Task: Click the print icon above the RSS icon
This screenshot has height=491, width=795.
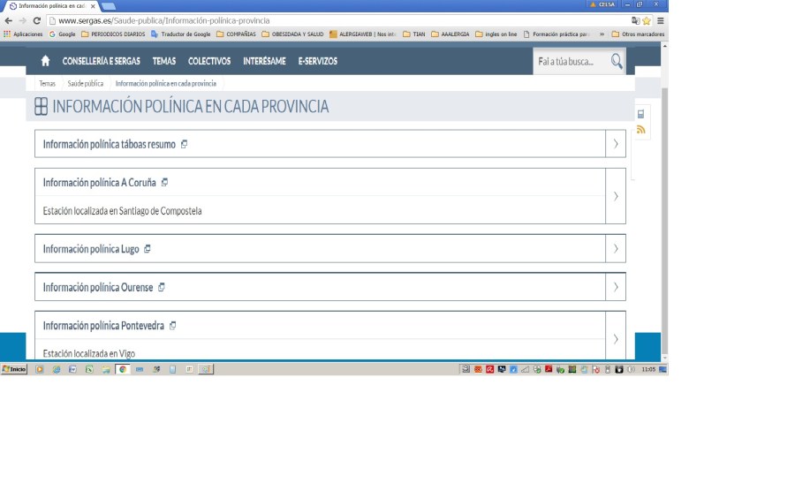Action: click(x=641, y=114)
